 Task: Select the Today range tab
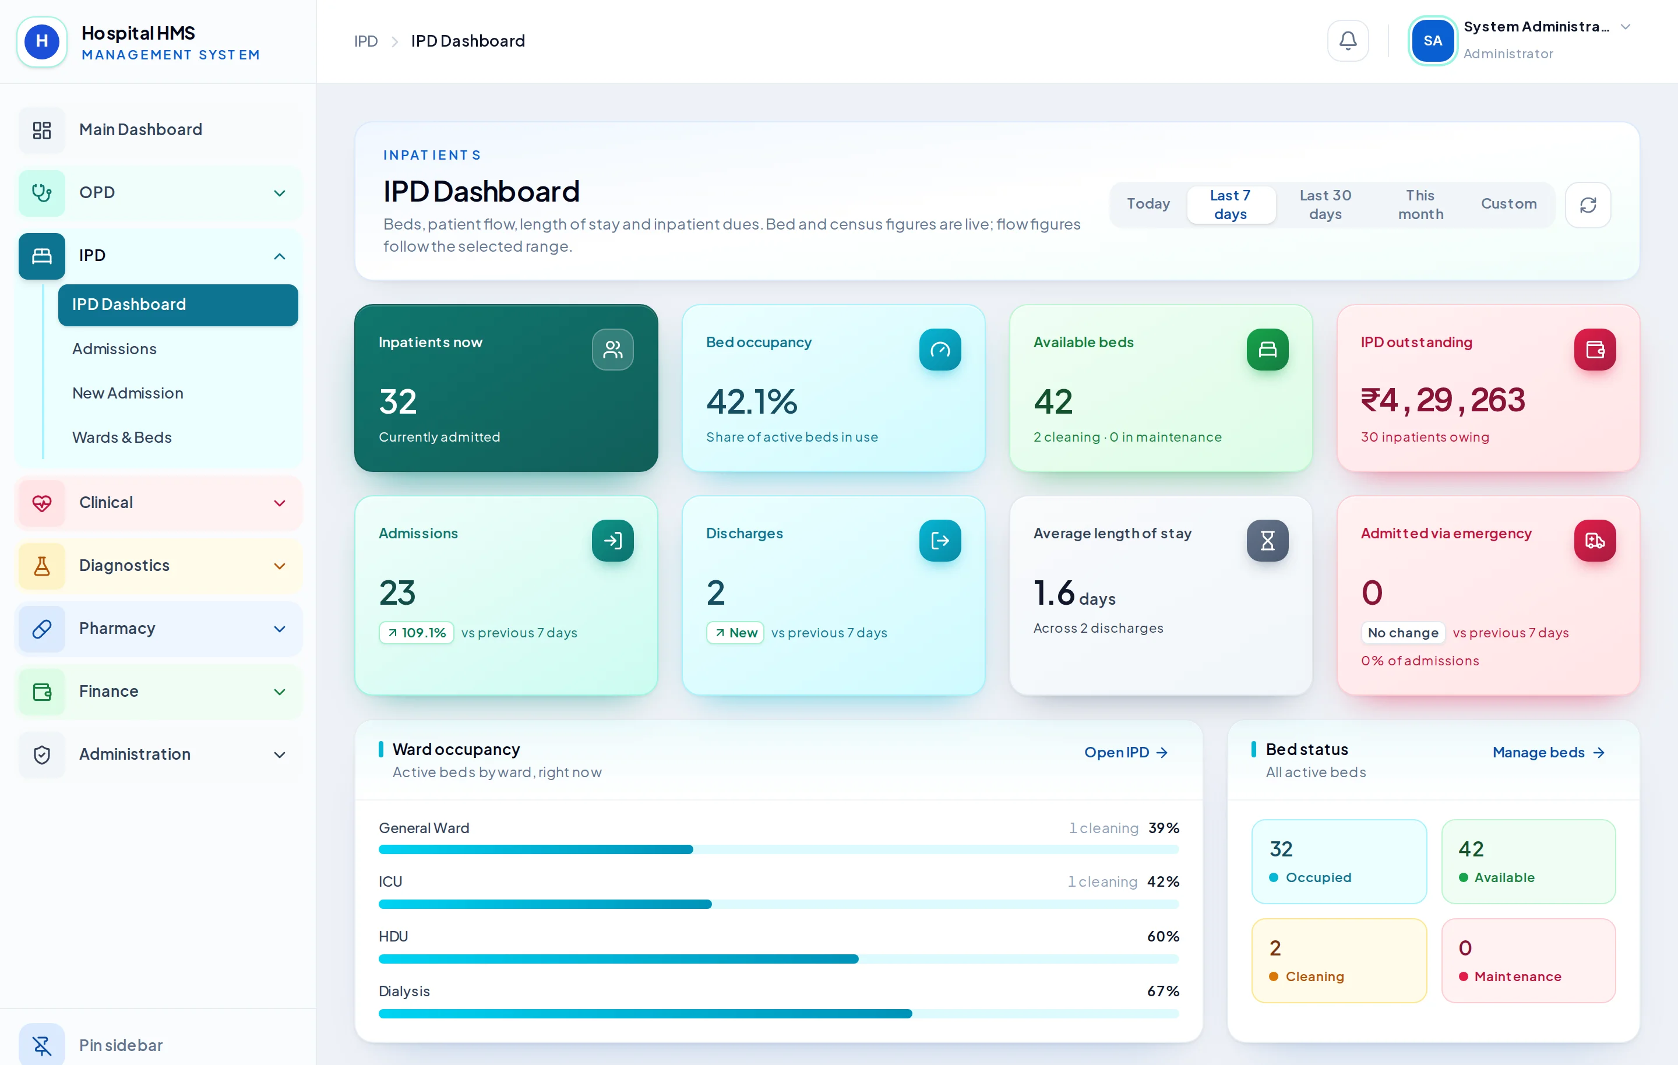pyautogui.click(x=1148, y=204)
